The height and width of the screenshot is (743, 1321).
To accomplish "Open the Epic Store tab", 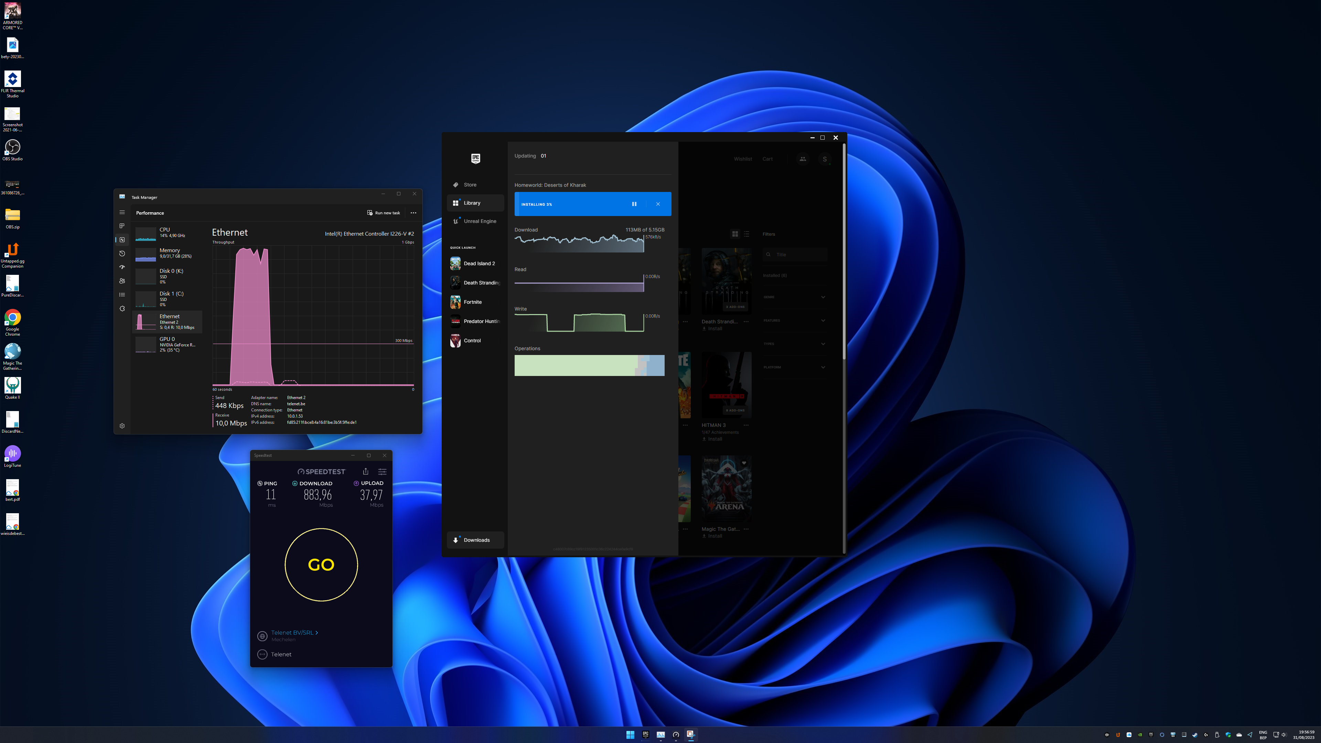I will (x=470, y=185).
